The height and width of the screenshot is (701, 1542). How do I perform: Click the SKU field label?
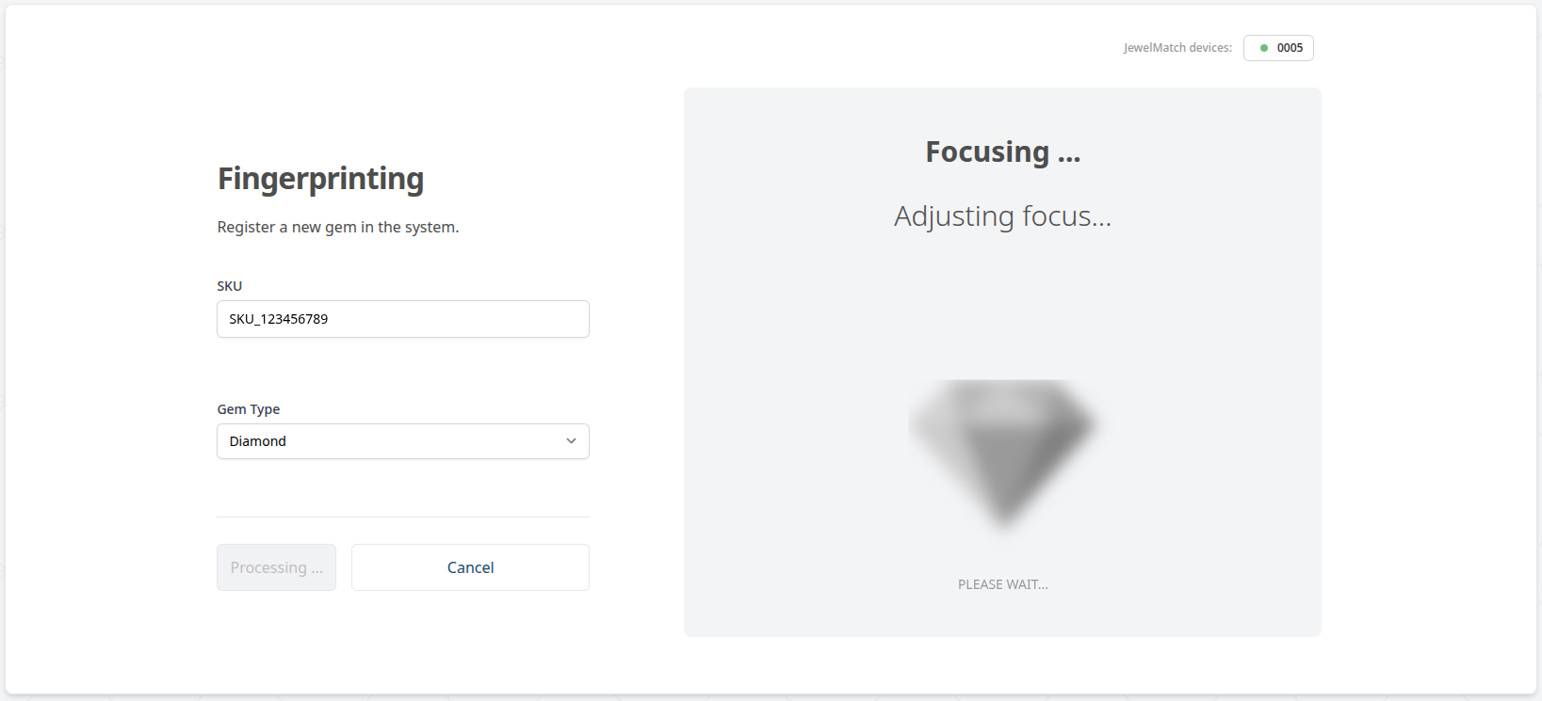pos(229,285)
